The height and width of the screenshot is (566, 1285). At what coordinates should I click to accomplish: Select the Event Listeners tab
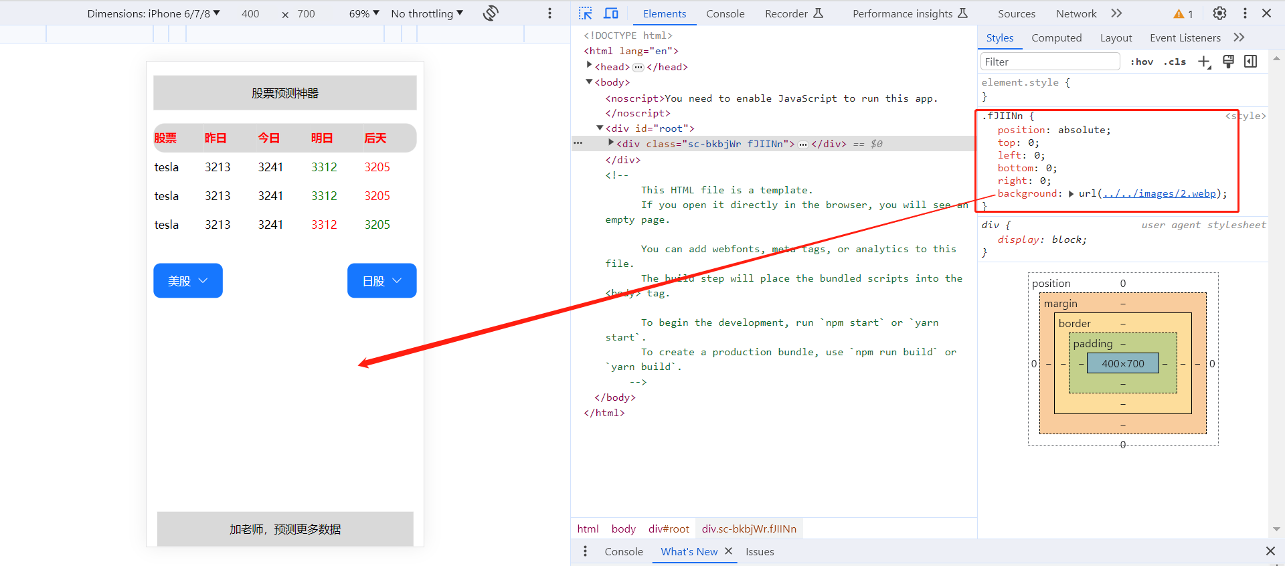1185,38
